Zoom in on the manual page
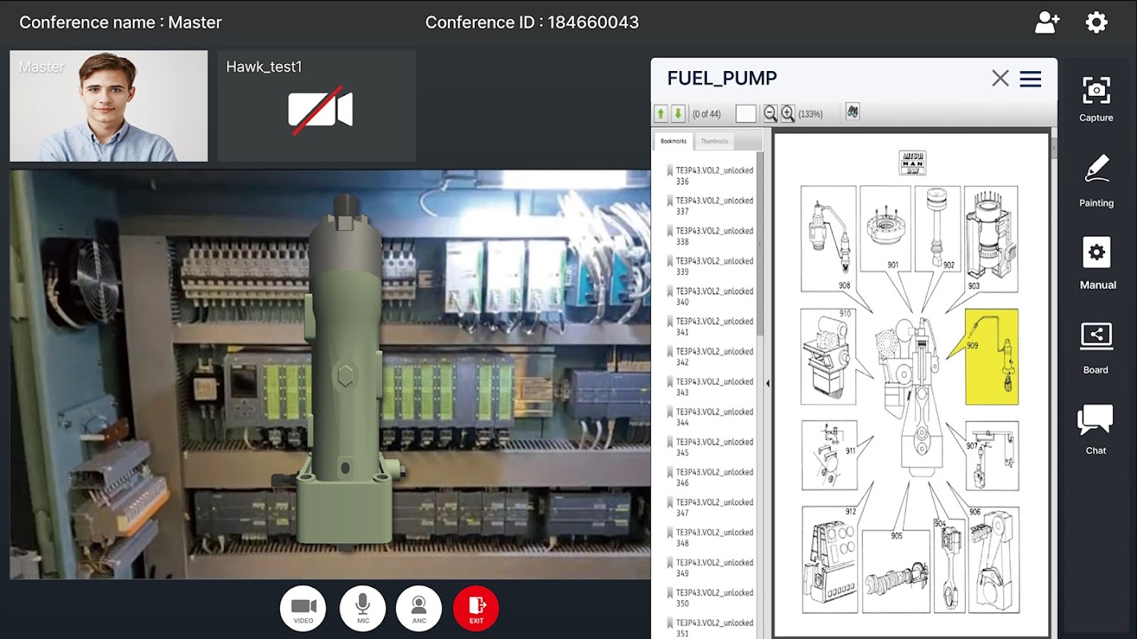 (788, 113)
